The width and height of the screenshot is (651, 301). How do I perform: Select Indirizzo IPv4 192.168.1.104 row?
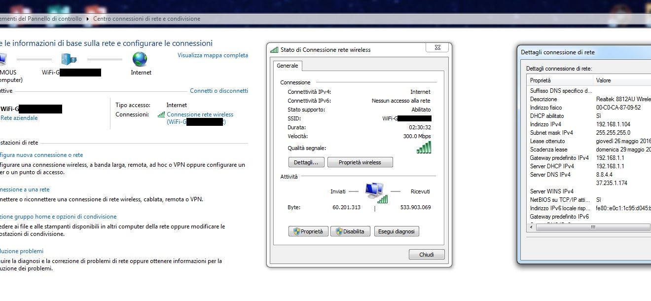click(x=589, y=124)
